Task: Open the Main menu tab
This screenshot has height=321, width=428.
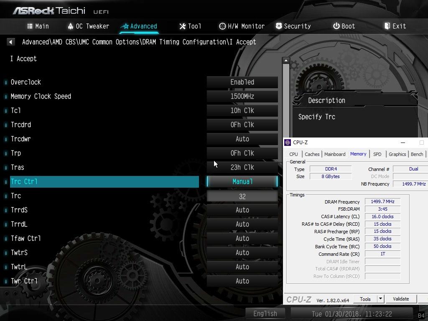Action: tap(38, 26)
